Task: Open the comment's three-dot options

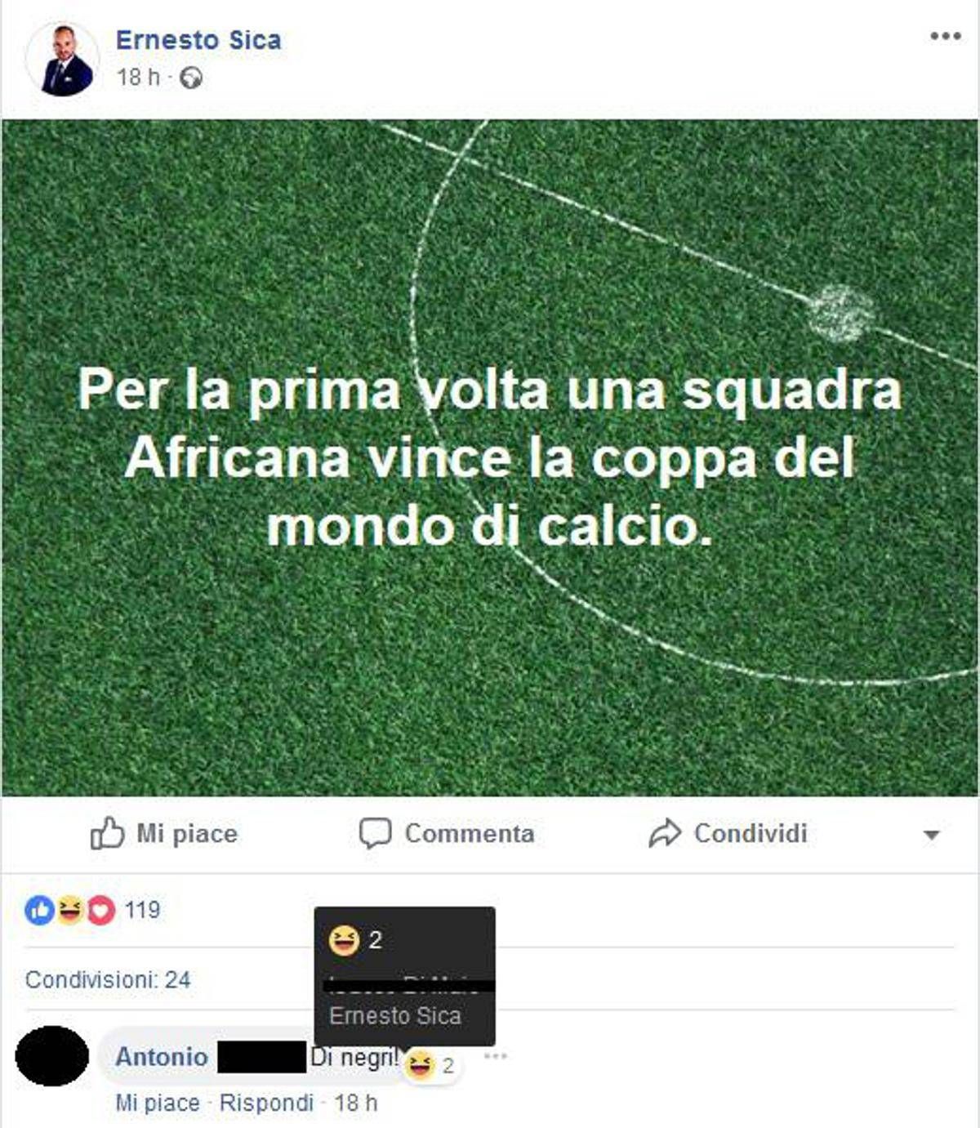Action: [x=495, y=1056]
